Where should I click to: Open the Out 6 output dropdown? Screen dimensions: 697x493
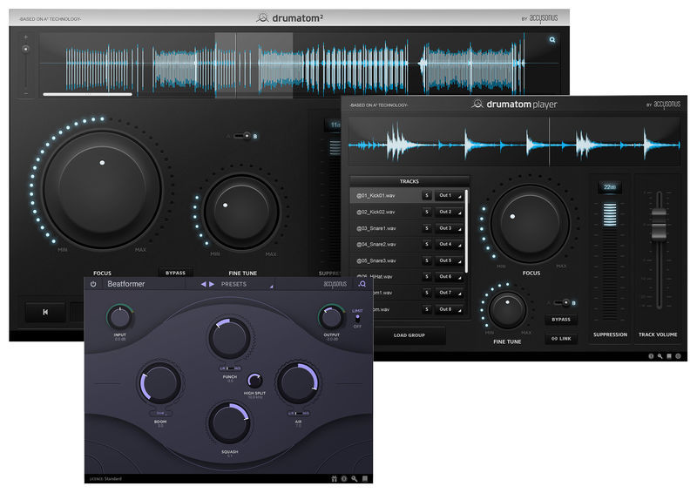449,276
